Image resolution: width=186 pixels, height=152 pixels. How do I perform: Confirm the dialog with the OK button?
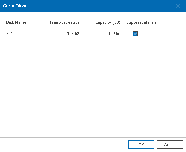[x=141, y=145]
